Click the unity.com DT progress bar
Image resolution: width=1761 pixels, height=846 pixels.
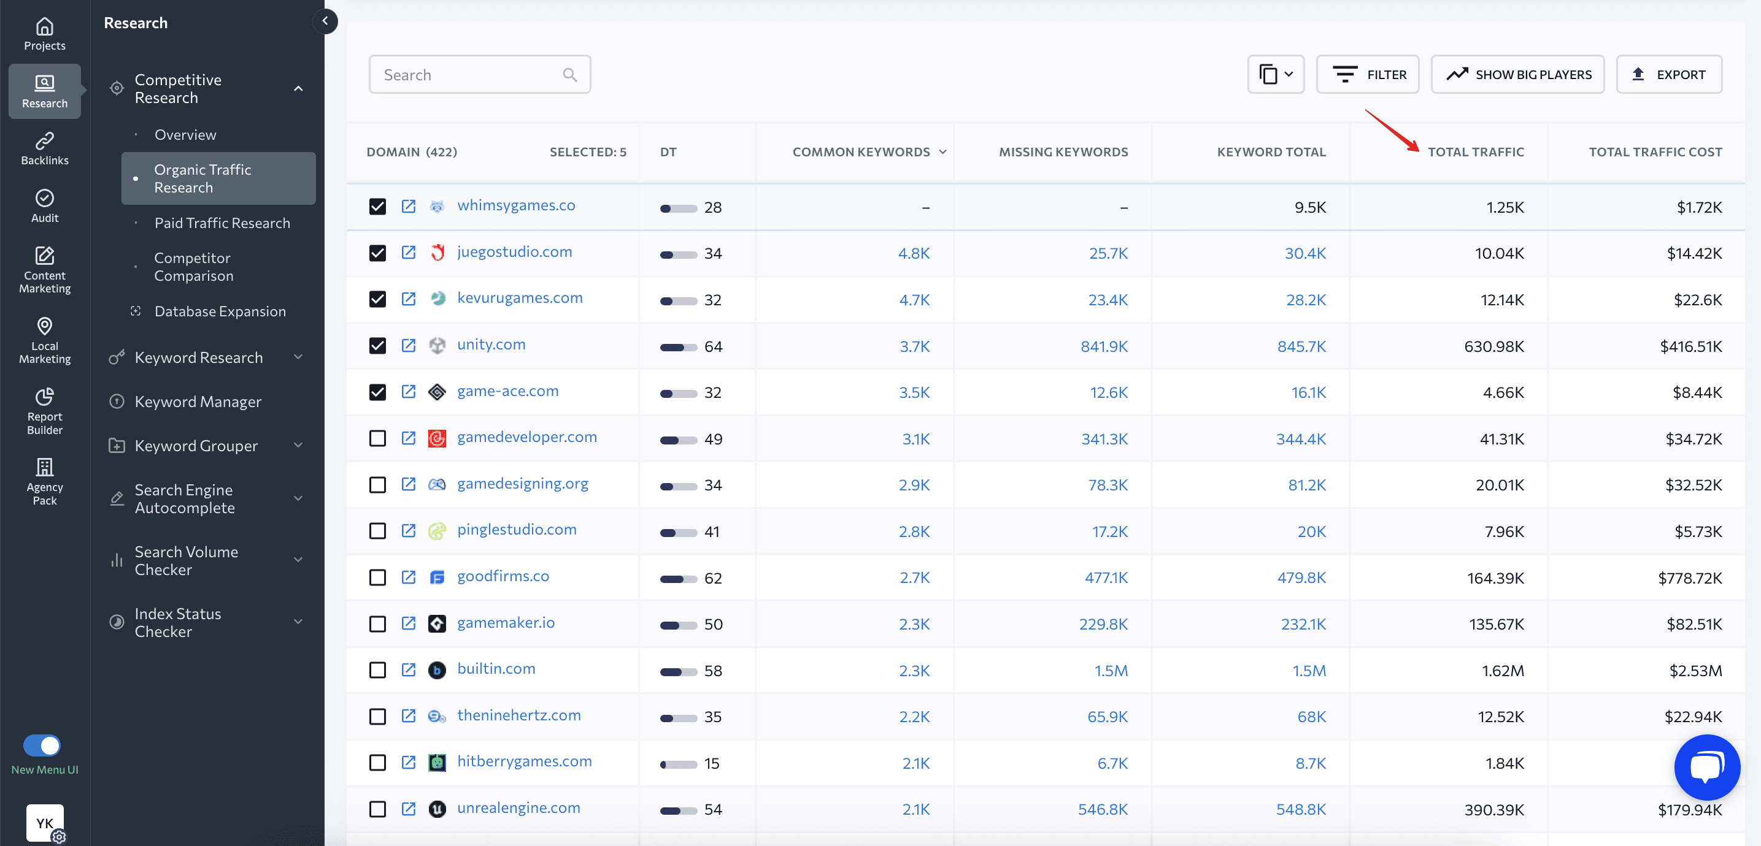coord(678,347)
